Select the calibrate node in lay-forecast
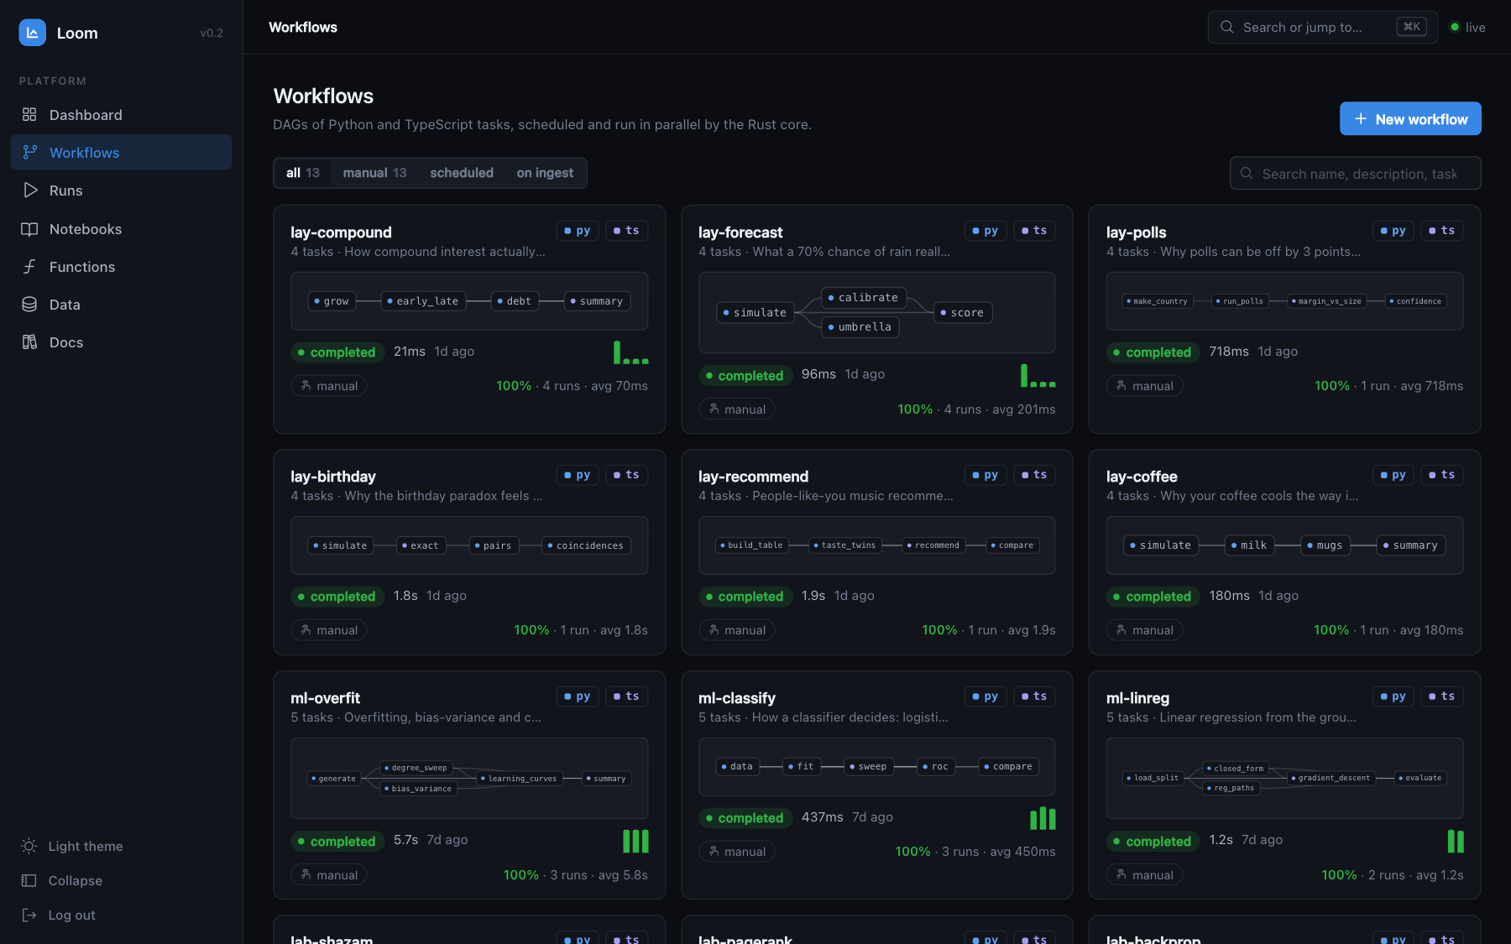Screen dimensions: 1511x944 [863, 298]
